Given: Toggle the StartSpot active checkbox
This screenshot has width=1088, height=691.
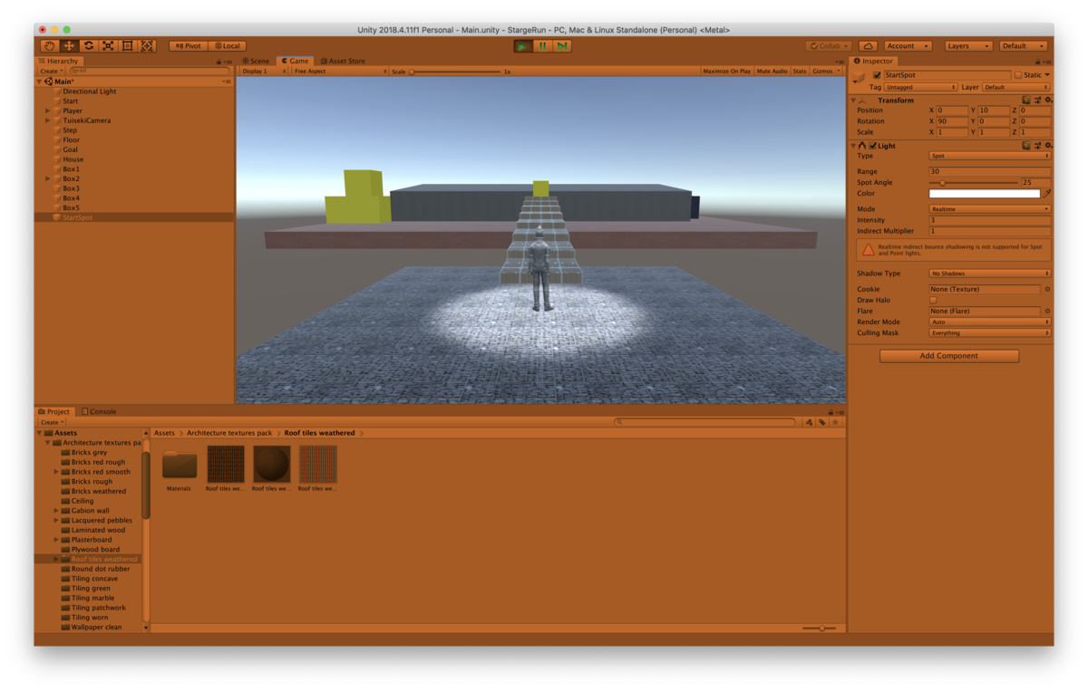Looking at the screenshot, I should [877, 75].
